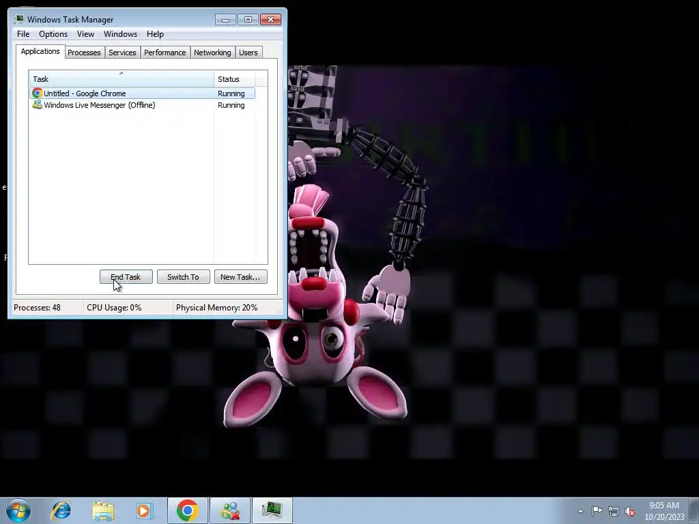This screenshot has height=524, width=699.
Task: Switch to the Services tab
Action: tap(122, 53)
